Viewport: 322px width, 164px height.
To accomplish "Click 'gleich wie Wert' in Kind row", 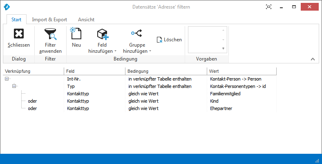I will coord(143,101).
